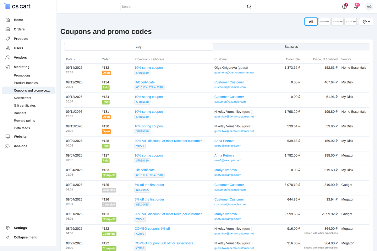Viewport: 377px width, 251px height.
Task: Click the WELCOME5 code tag for order #126
Action: pyautogui.click(x=142, y=205)
